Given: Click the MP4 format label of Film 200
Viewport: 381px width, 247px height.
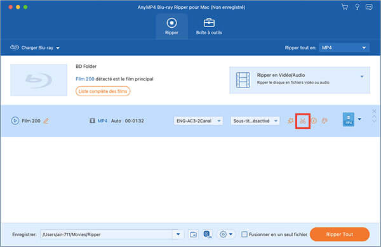Looking at the screenshot, I should tap(102, 121).
